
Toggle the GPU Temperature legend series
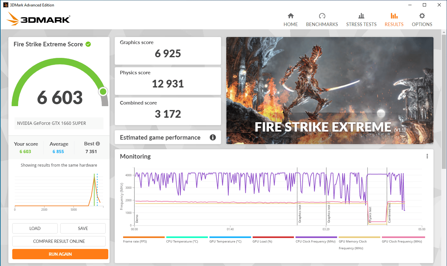tap(230, 240)
